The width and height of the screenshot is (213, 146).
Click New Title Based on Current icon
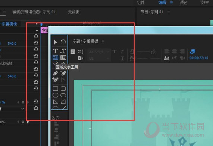pyautogui.click(x=73, y=52)
